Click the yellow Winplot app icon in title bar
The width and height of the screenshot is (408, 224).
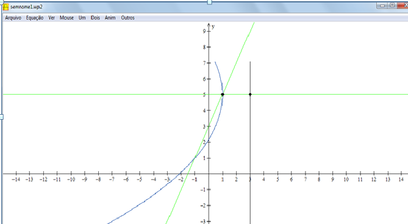(x=5, y=7)
